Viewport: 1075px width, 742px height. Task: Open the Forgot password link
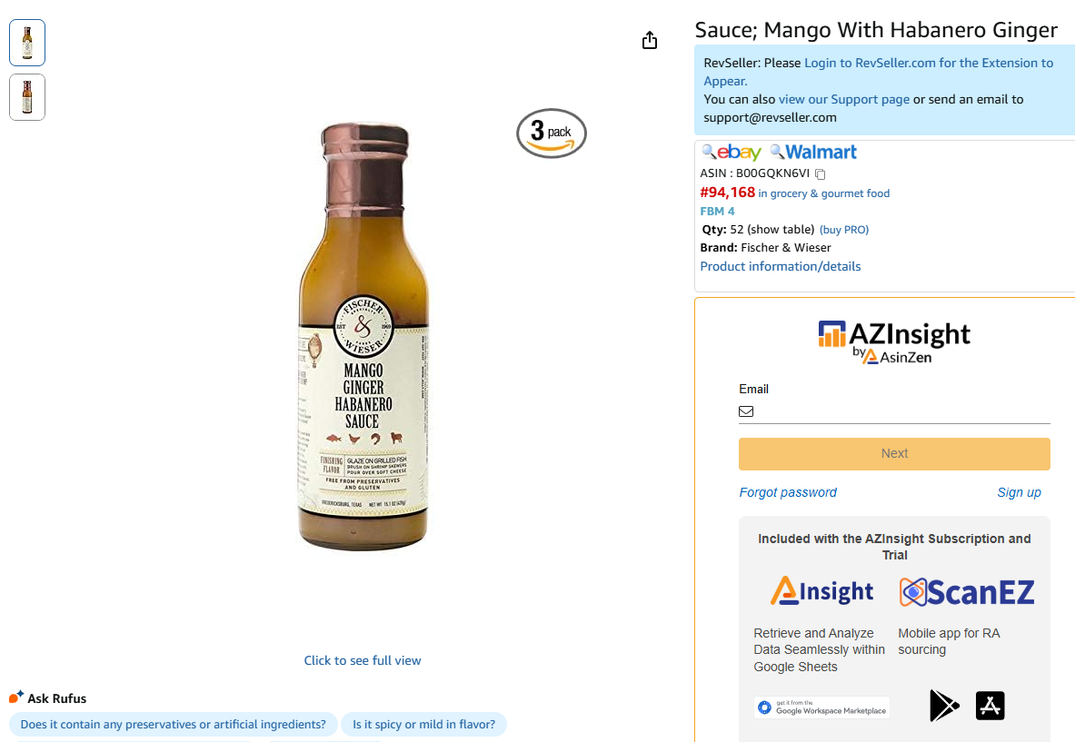click(x=788, y=492)
